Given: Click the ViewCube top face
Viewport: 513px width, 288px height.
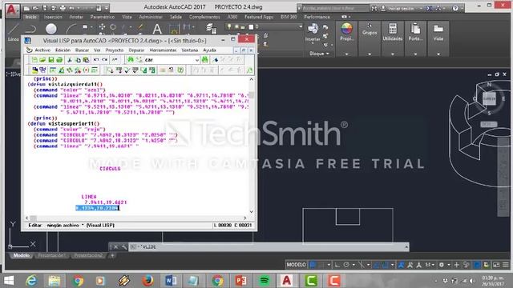Looking at the screenshot, I should [489, 98].
